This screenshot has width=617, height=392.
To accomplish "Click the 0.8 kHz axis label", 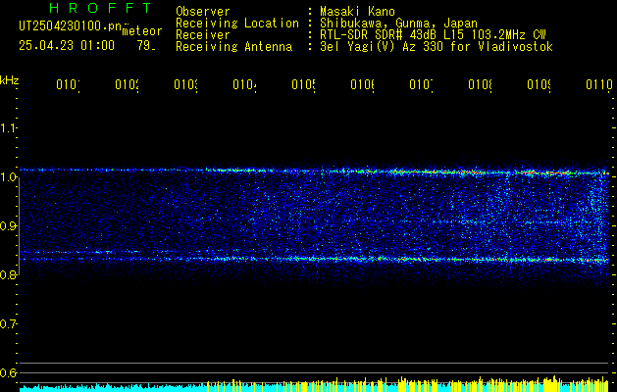I will click(x=8, y=274).
